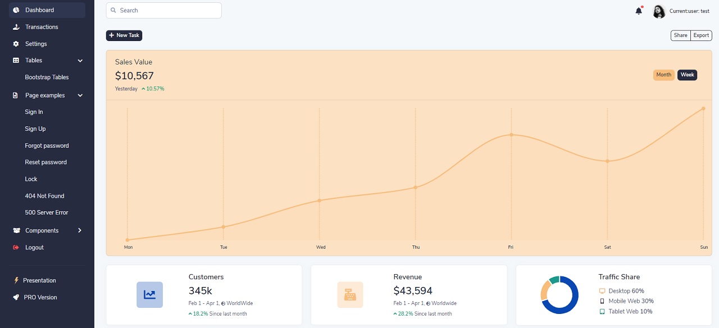Open the Bootstrap Tables page
The image size is (719, 328).
[x=47, y=77]
